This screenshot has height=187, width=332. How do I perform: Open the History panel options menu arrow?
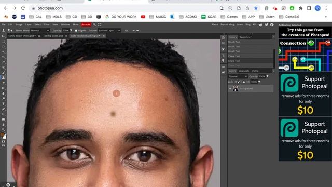tap(273, 37)
